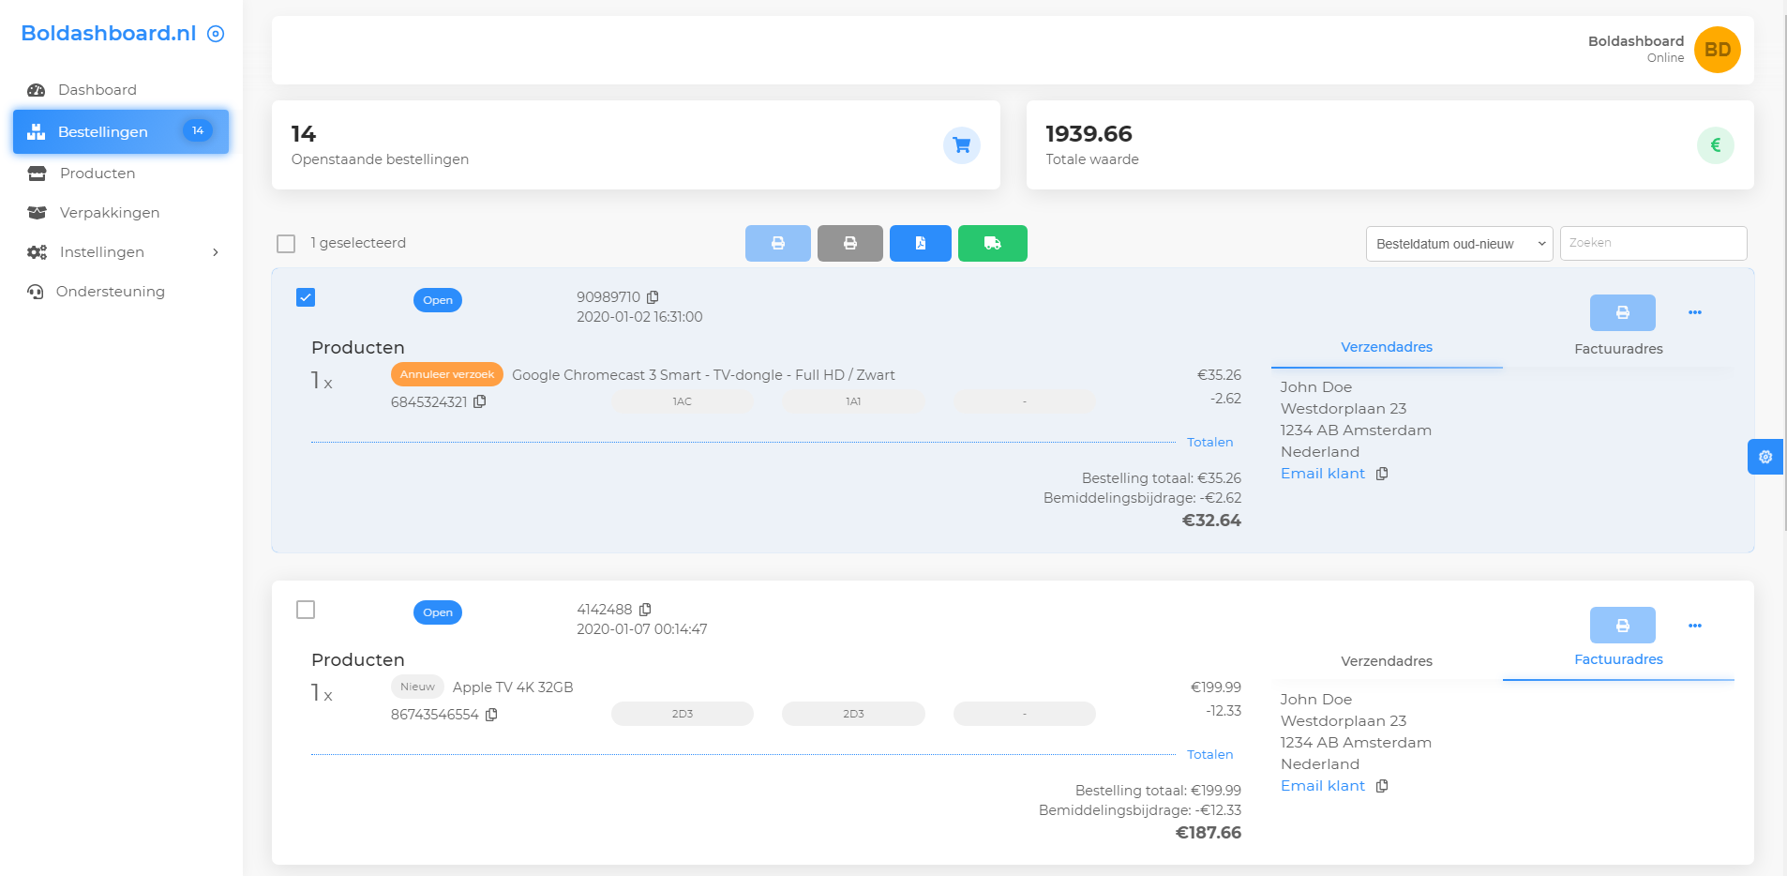Copy product code 86743546554
This screenshot has width=1787, height=876.
pos(491,715)
